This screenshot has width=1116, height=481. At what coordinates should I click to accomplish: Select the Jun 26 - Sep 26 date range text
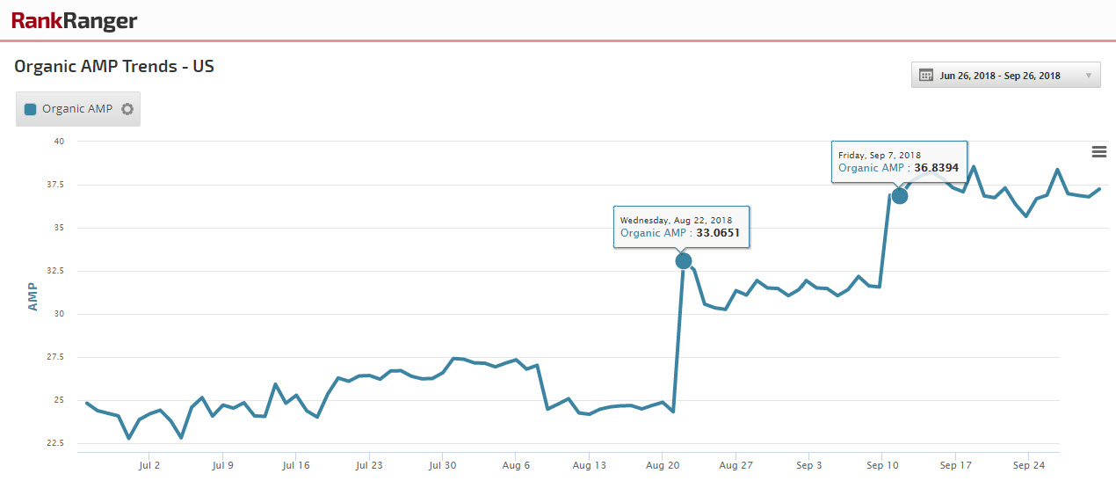1000,76
